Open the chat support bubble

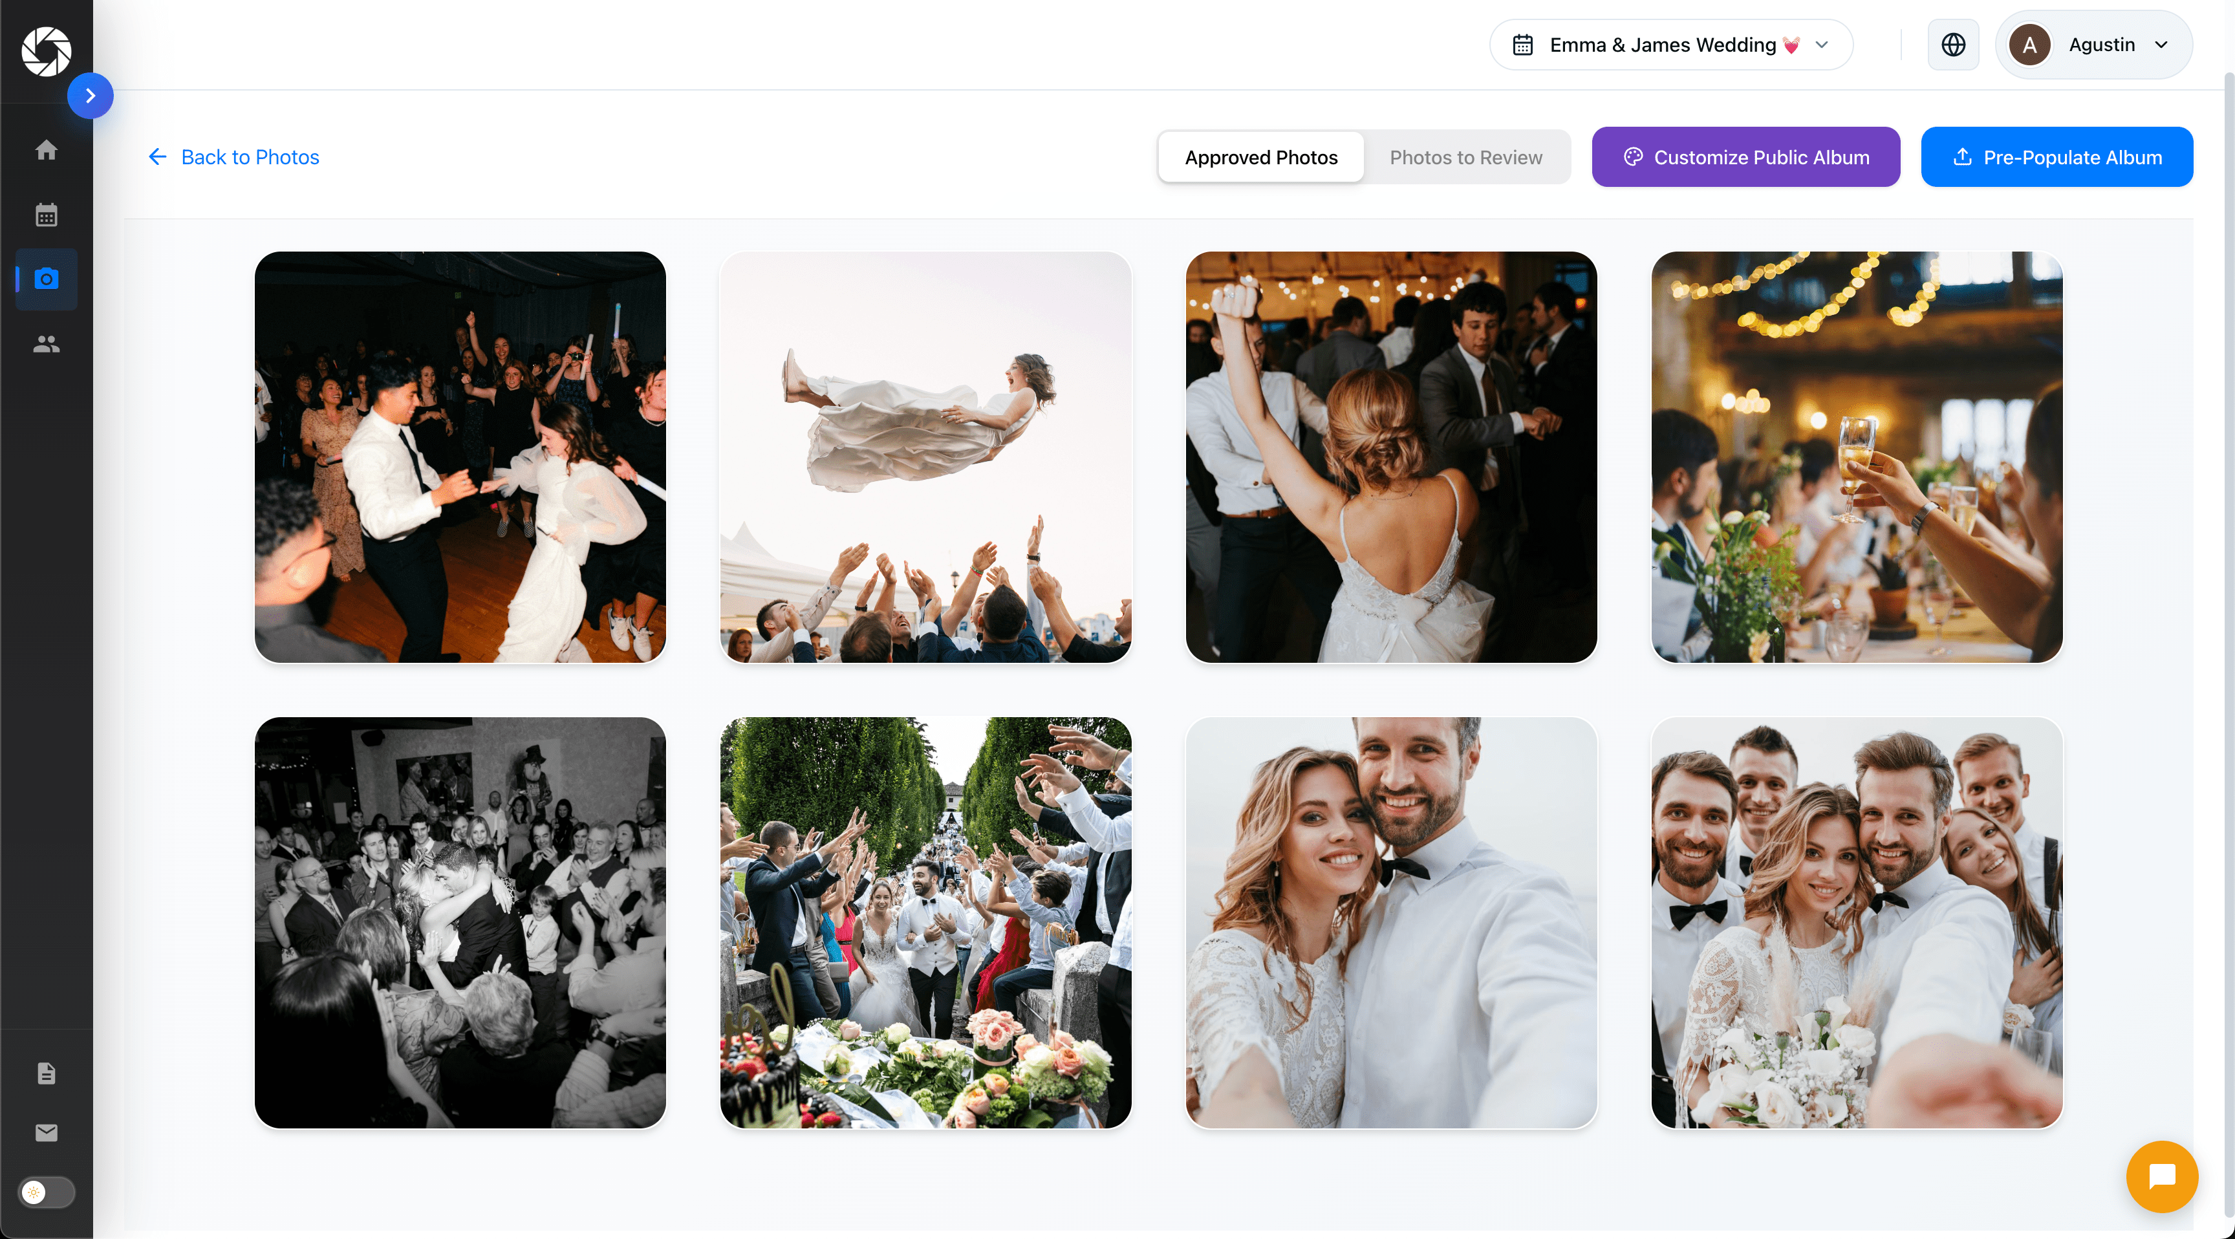2162,1176
